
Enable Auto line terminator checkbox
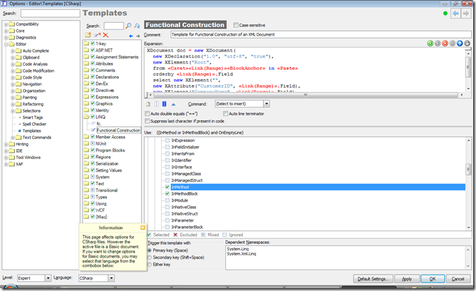click(226, 113)
